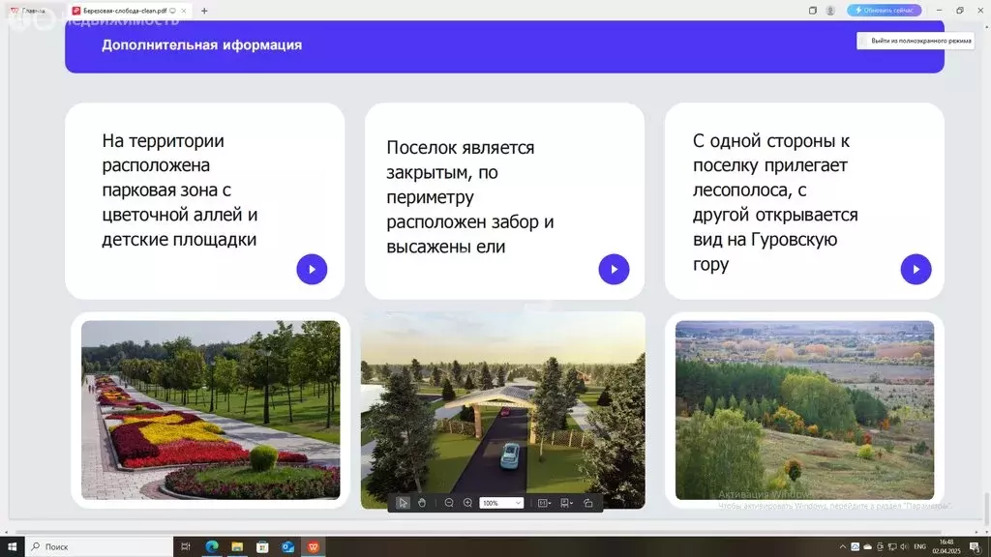
Task: Rotate the PDF page using rotate icon
Action: 588,502
